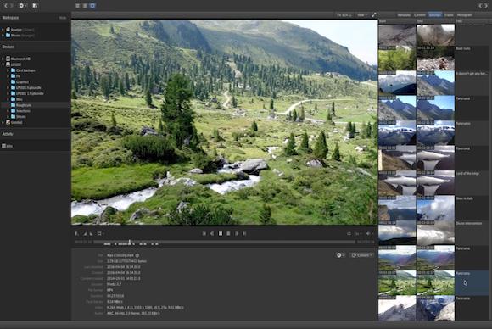Open the View dropdown above the viewer
Viewport: 492px width, 329px height.
(361, 14)
